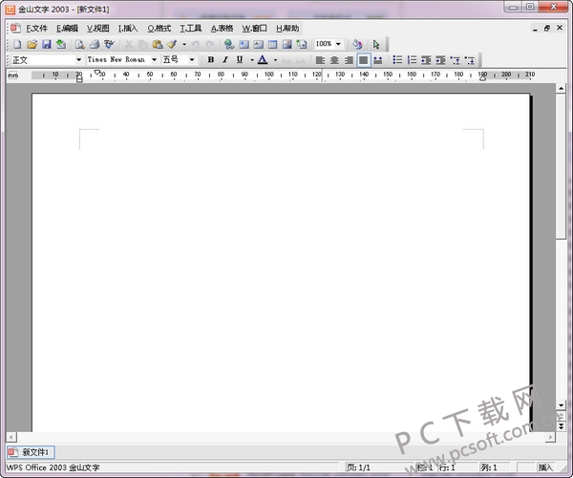The image size is (573, 478).
Task: Open the 五号 font size dropdown
Action: (192, 59)
